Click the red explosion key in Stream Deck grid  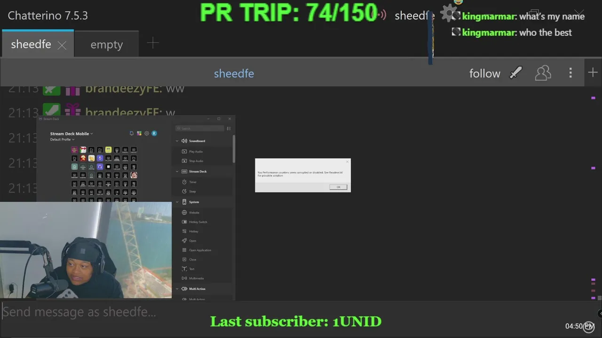(x=83, y=158)
